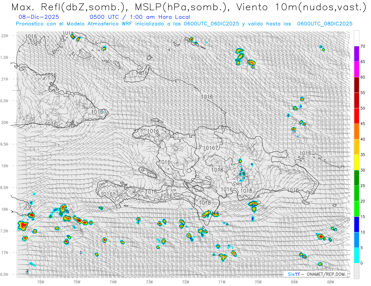Click the 5–10 dBZ light blue colorbar segment
Viewport: 371px width, 286px height.
(x=356, y=240)
